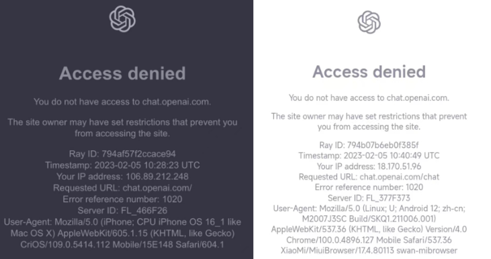
Task: Click site owner restrictions text on white panel
Action: pos(369,121)
